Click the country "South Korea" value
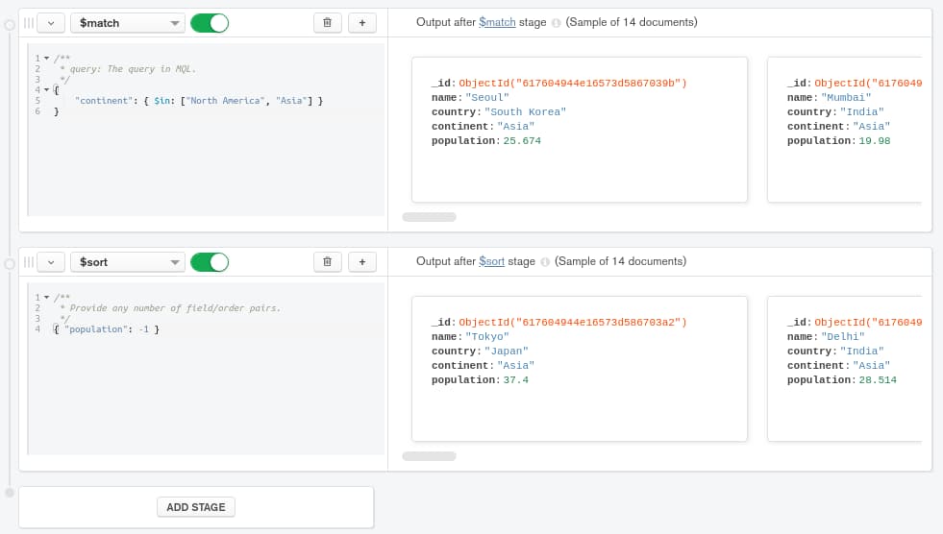This screenshot has width=943, height=534. [x=525, y=111]
